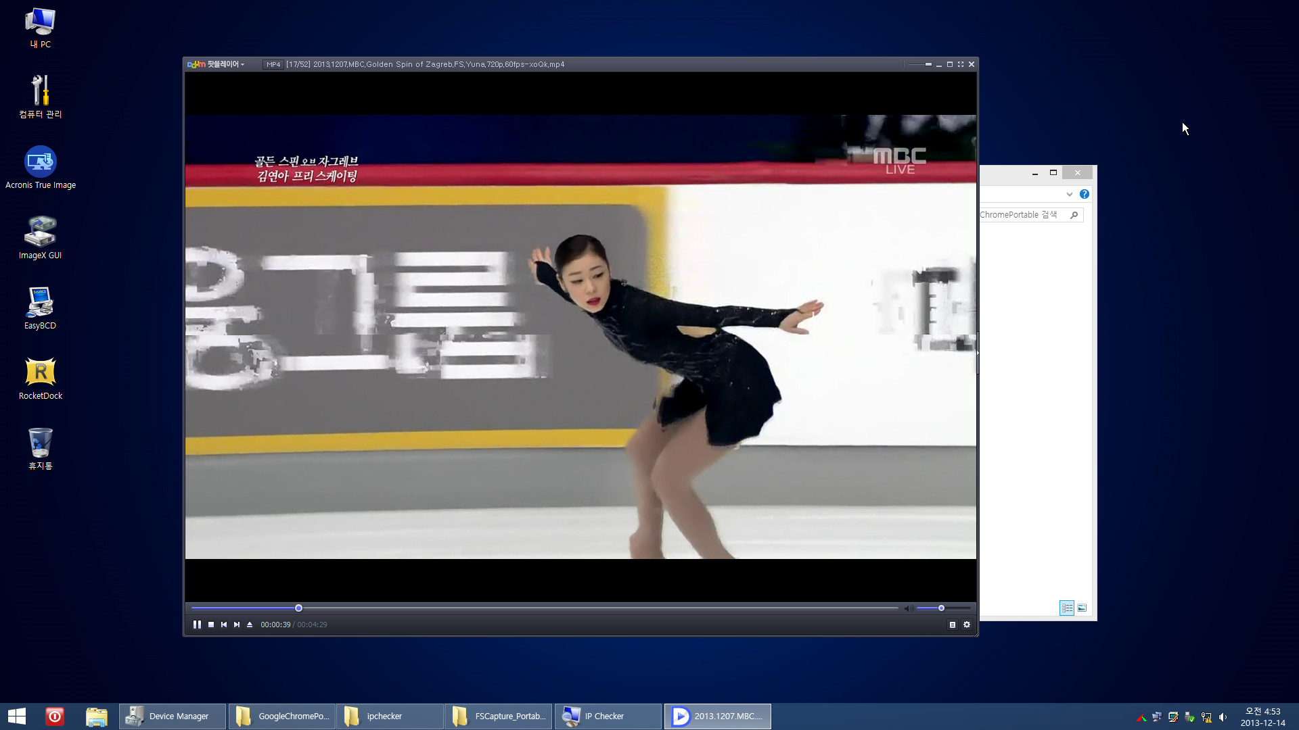Screen dimensions: 1299x730
Task: Open the 팟플레이어 main menu dropdown
Action: [x=216, y=64]
